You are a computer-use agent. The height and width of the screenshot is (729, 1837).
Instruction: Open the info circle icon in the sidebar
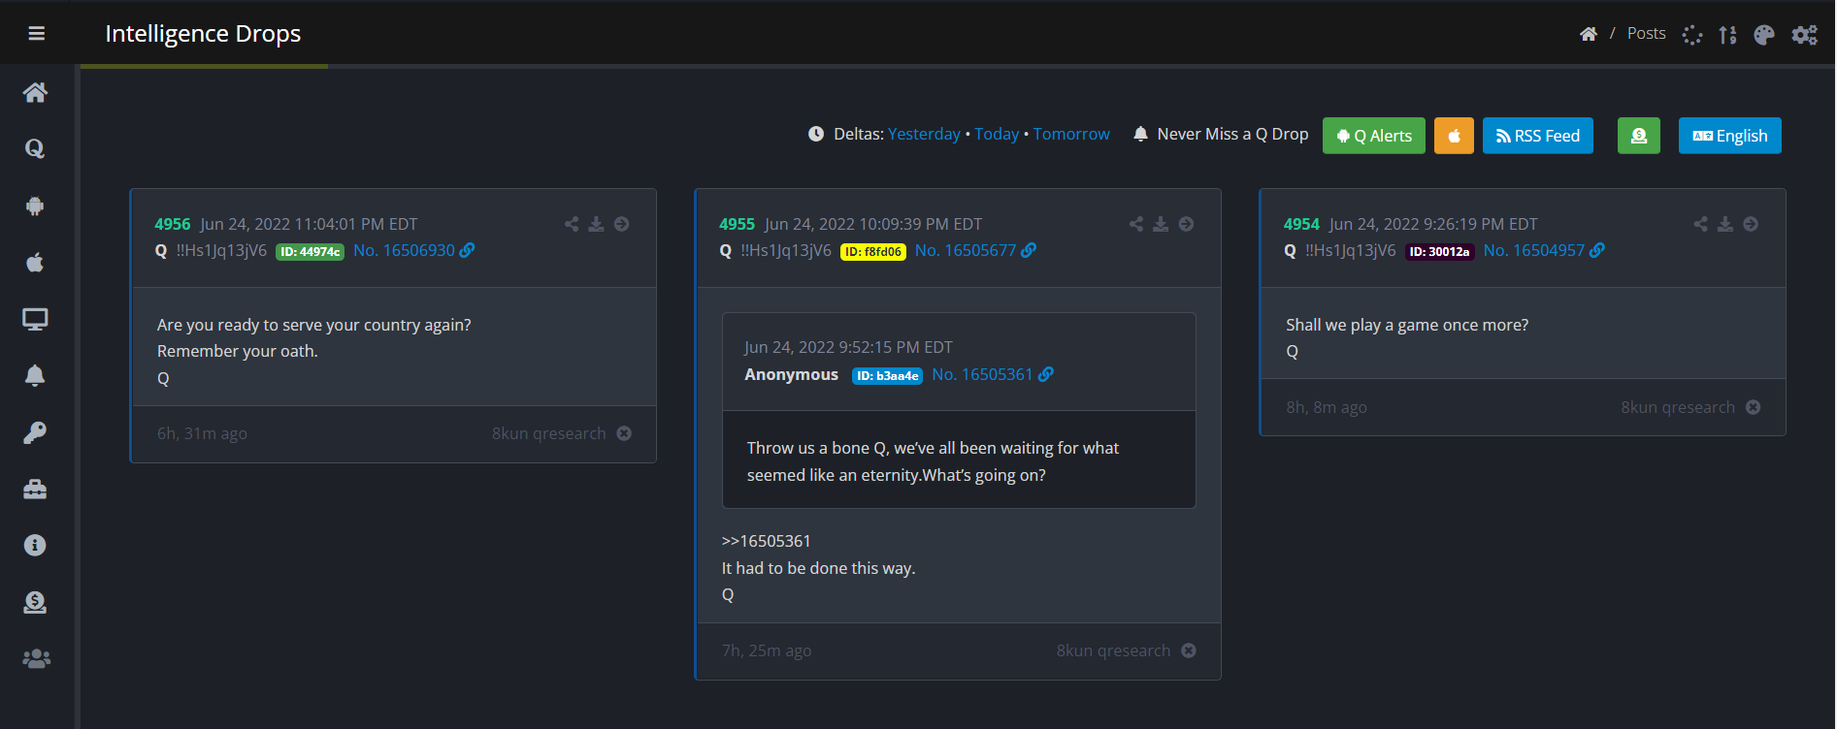(35, 545)
